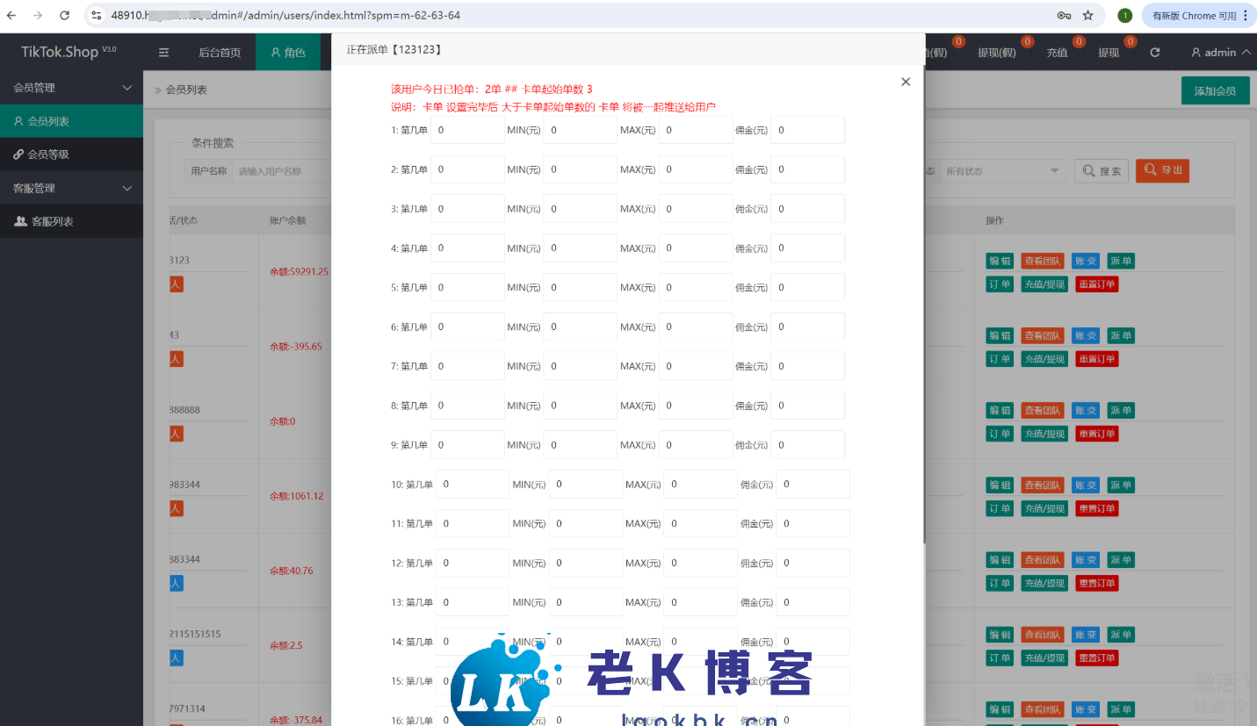Click the browser reload icon
Screen dimensions: 1257x726
point(64,16)
